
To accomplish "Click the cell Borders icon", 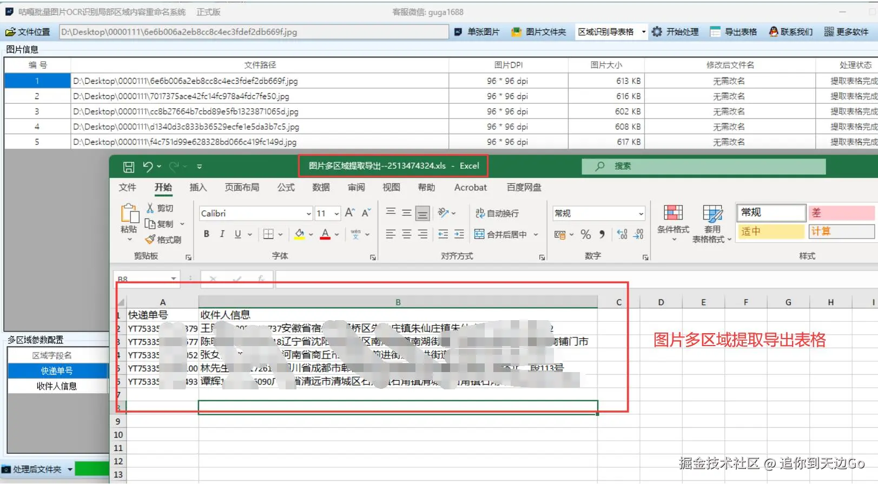I will [x=268, y=234].
